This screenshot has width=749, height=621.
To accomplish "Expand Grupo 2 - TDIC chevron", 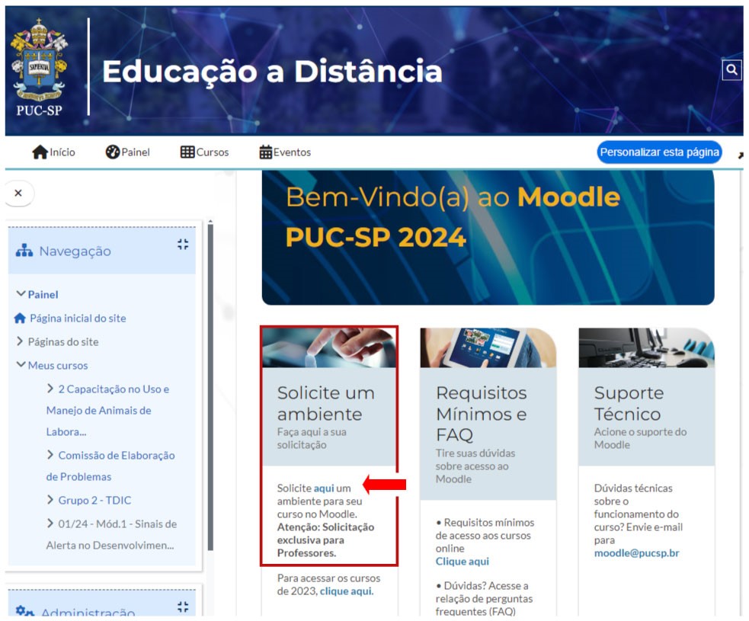I will tap(50, 499).
